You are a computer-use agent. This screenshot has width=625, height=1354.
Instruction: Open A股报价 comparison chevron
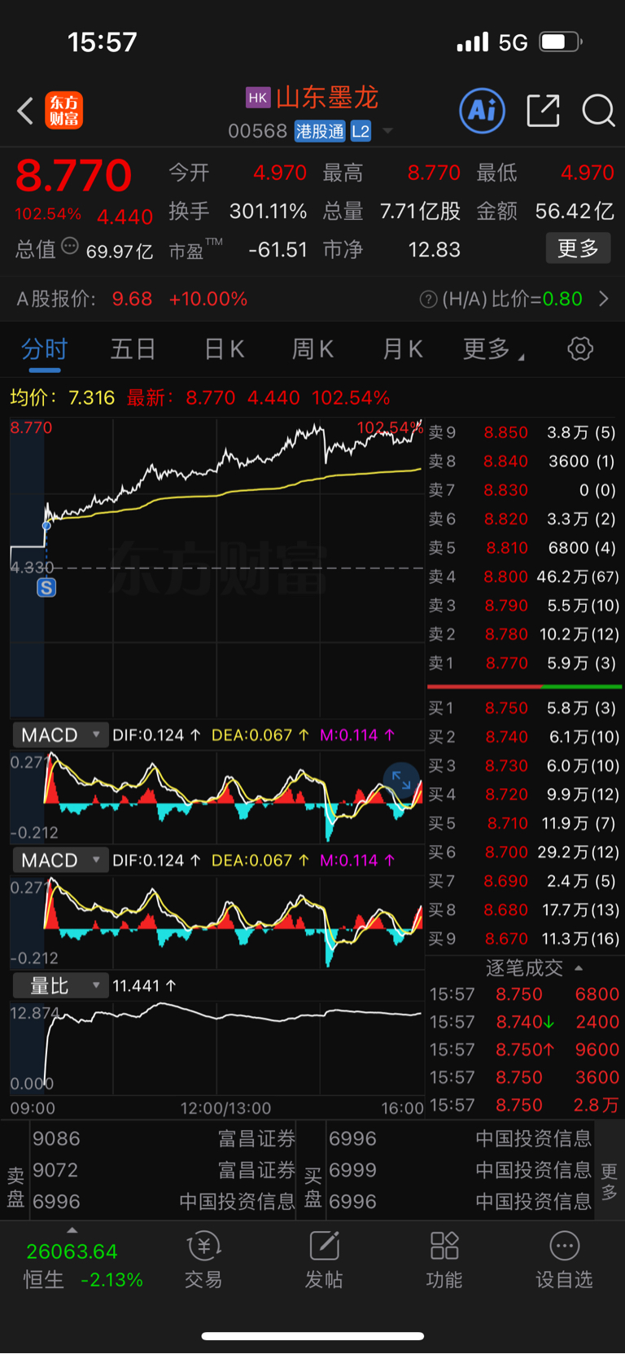point(604,299)
